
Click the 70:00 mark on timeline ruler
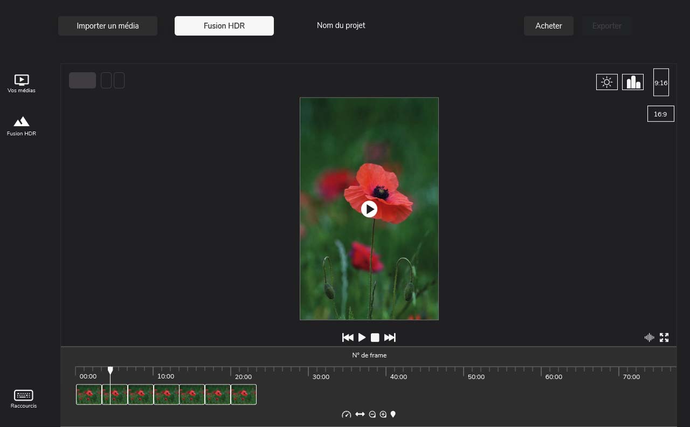[x=631, y=377]
